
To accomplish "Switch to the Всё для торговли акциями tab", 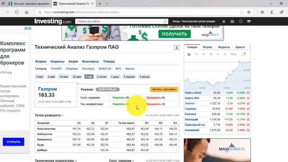I will tap(29, 4).
